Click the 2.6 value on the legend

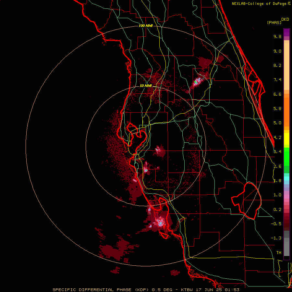(x=277, y=166)
